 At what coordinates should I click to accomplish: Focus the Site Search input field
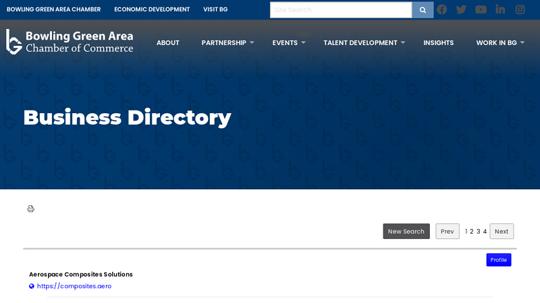coord(341,10)
